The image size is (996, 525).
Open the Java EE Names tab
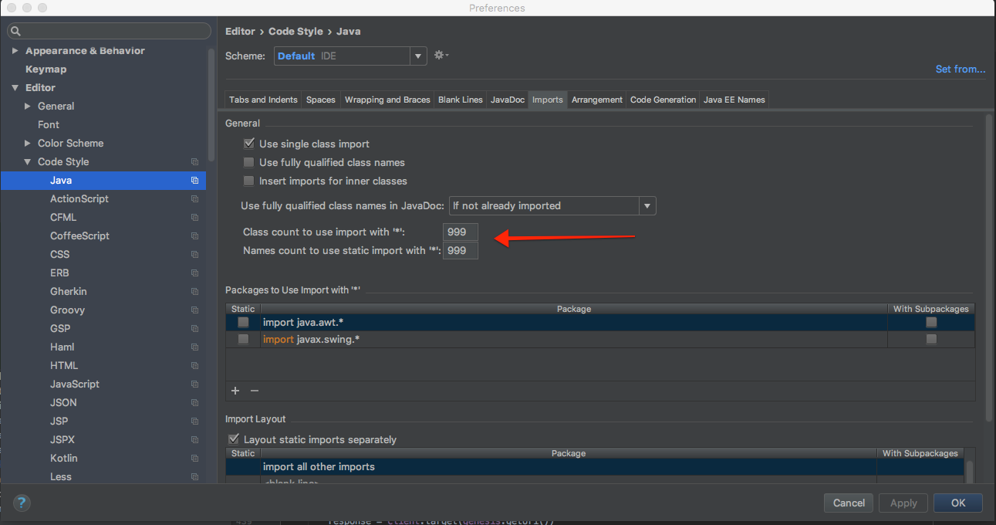(x=734, y=100)
